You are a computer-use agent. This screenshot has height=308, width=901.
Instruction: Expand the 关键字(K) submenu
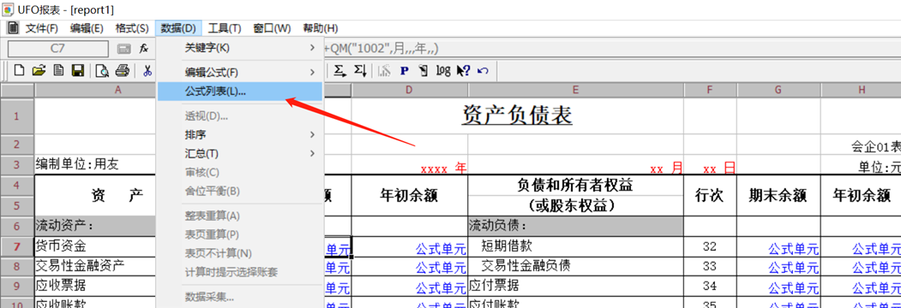(240, 48)
